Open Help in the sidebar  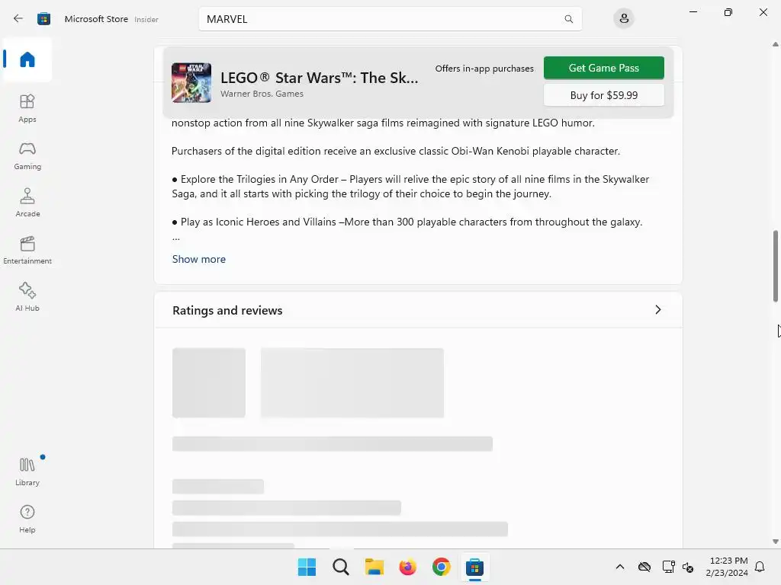click(27, 519)
